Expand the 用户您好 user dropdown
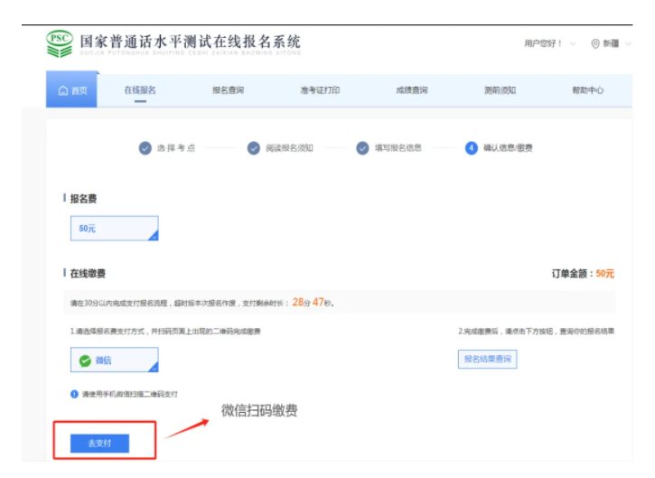This screenshot has width=655, height=478. 548,43
